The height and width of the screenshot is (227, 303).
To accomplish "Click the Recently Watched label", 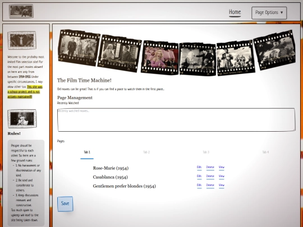I will coord(68,103).
